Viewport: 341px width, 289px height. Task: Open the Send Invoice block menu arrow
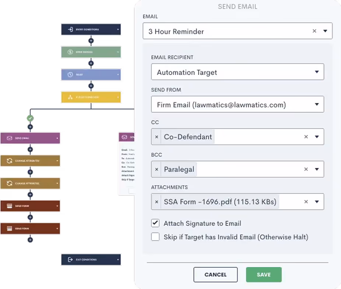[x=118, y=52]
